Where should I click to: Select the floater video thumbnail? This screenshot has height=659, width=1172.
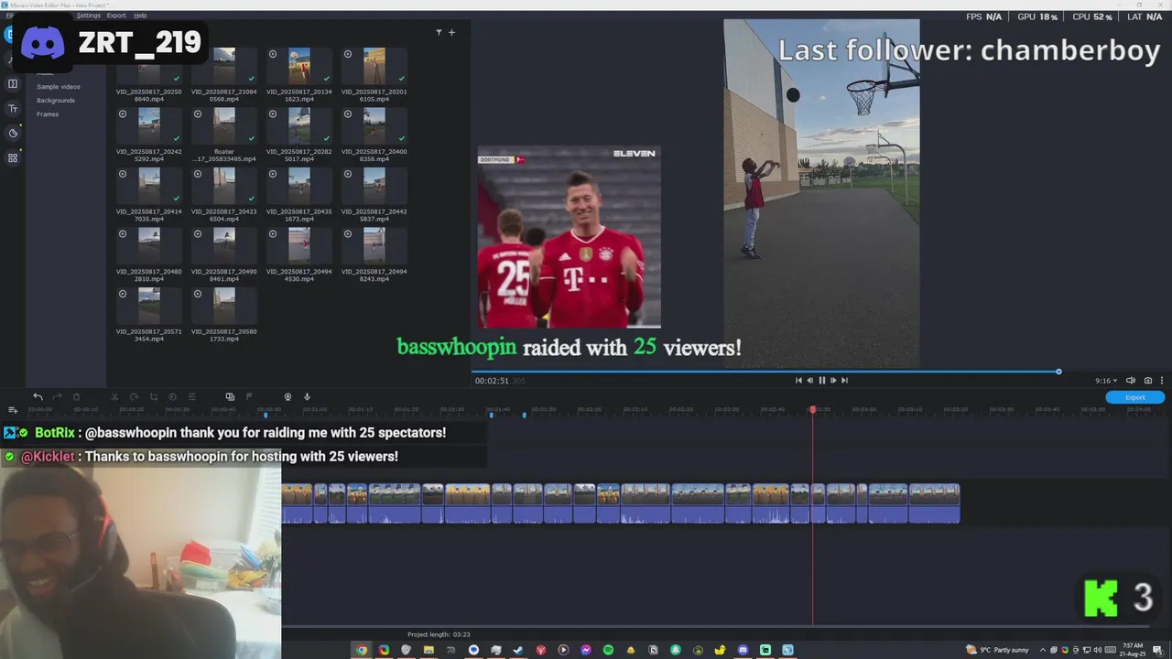tap(224, 125)
